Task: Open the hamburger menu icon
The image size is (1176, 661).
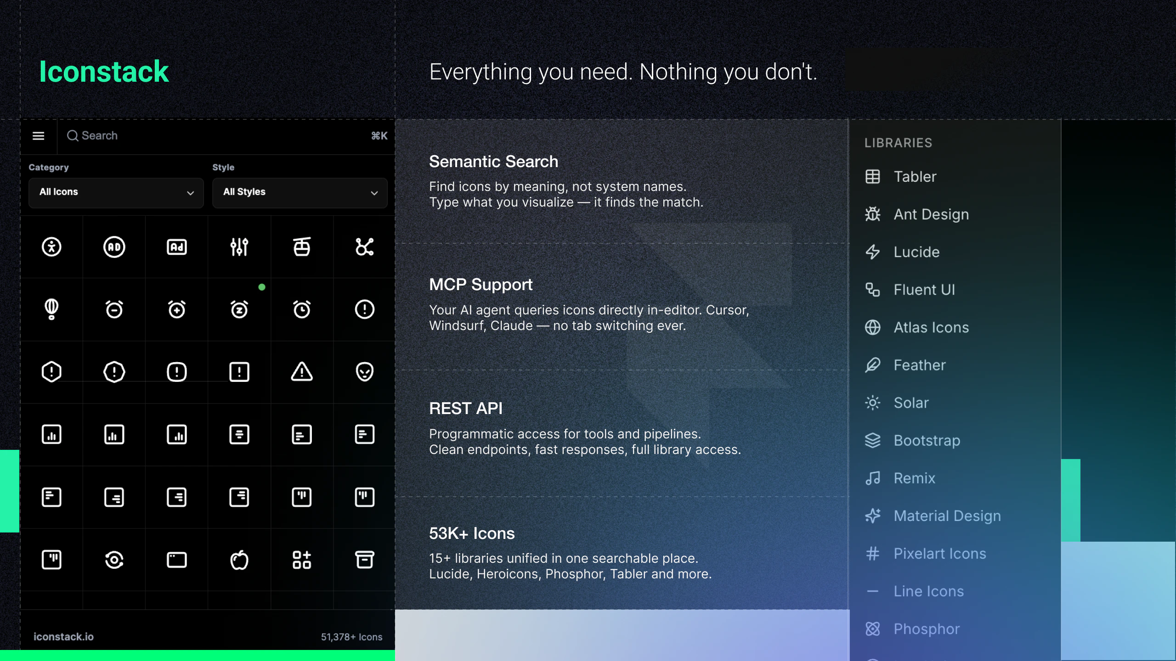Action: coord(39,136)
